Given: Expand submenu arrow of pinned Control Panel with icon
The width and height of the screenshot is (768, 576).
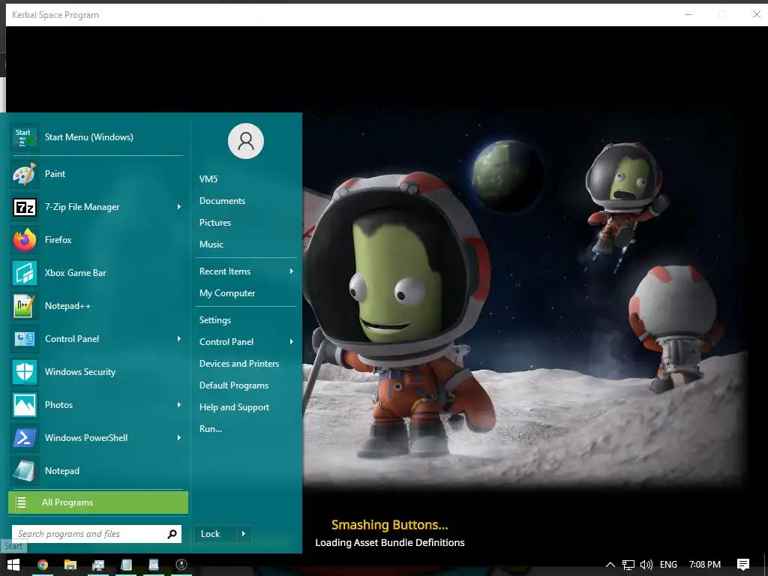Looking at the screenshot, I should click(x=178, y=338).
